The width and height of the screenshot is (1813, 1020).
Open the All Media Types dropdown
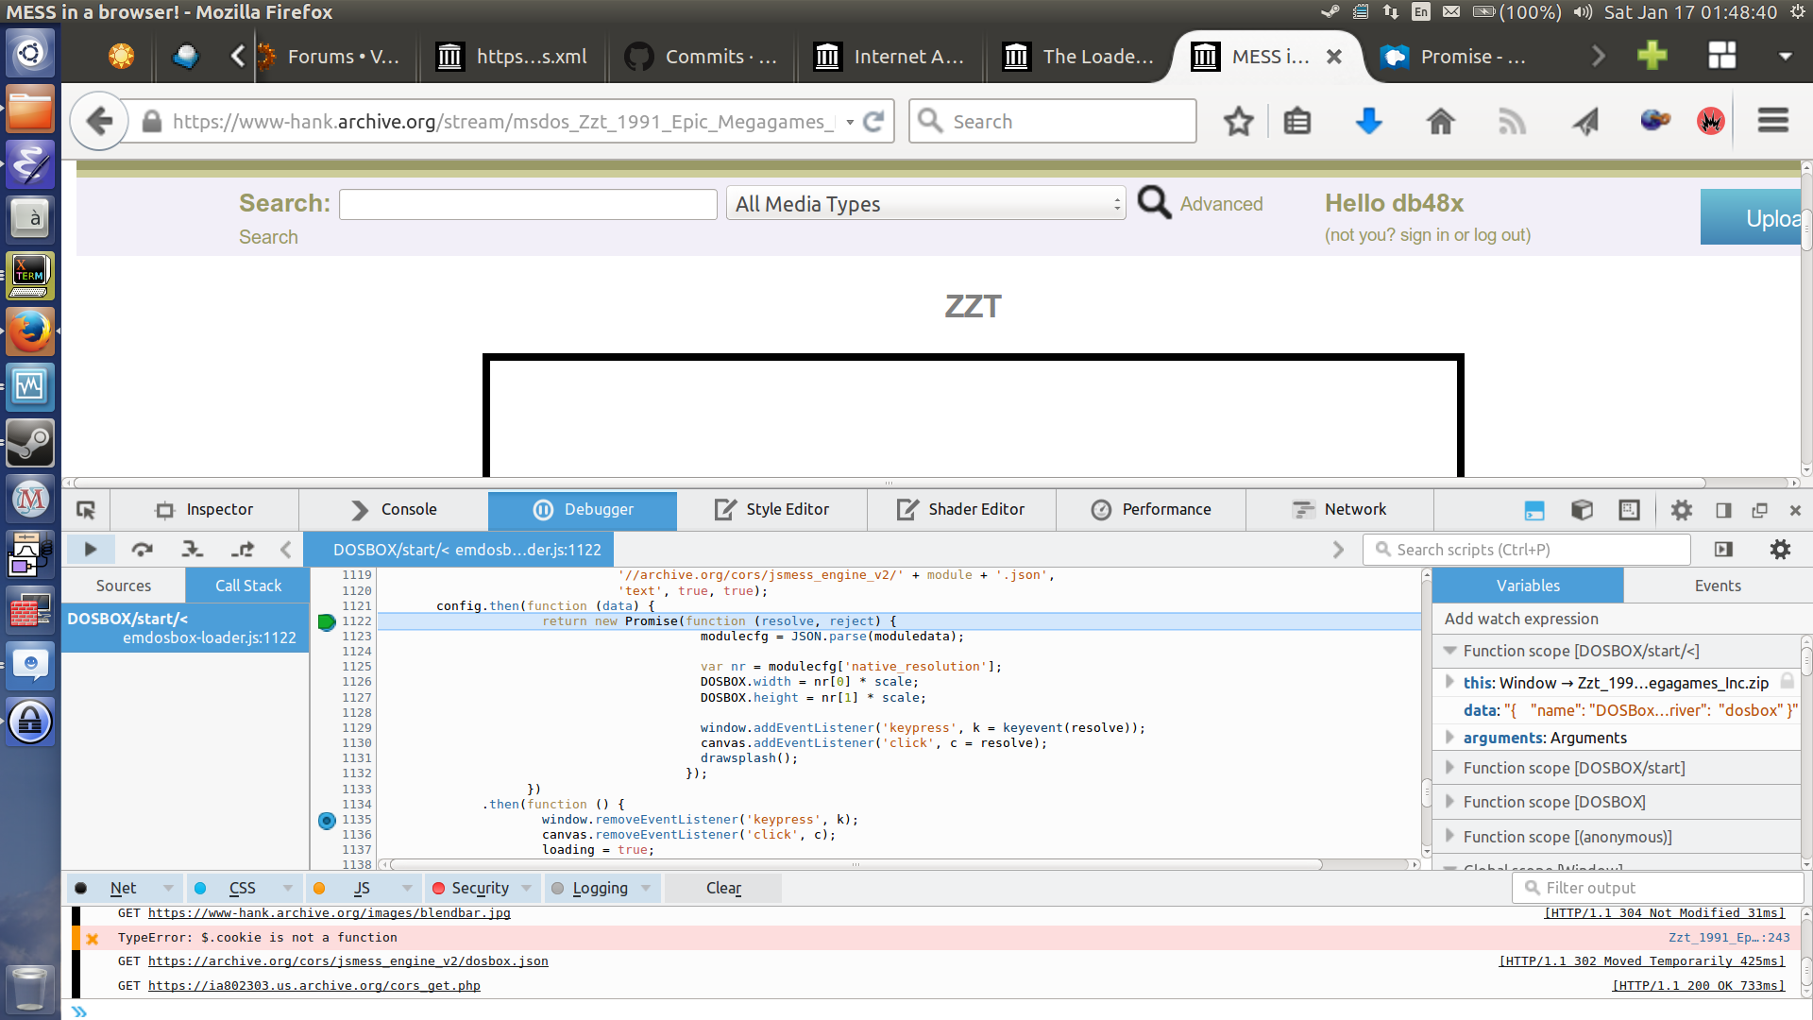click(x=925, y=203)
